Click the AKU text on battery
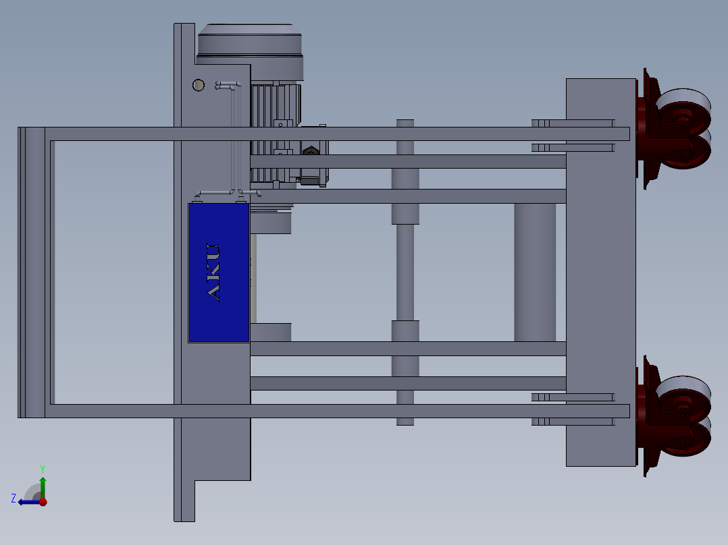The height and width of the screenshot is (545, 728). point(213,272)
